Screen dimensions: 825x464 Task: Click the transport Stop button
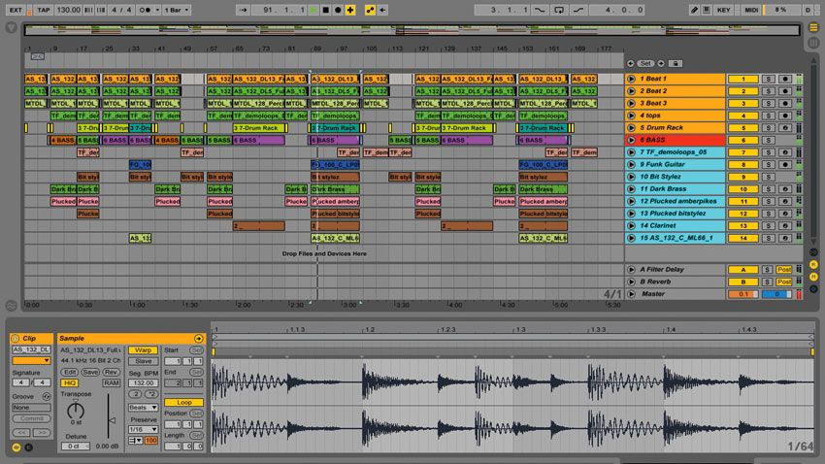pyautogui.click(x=326, y=10)
